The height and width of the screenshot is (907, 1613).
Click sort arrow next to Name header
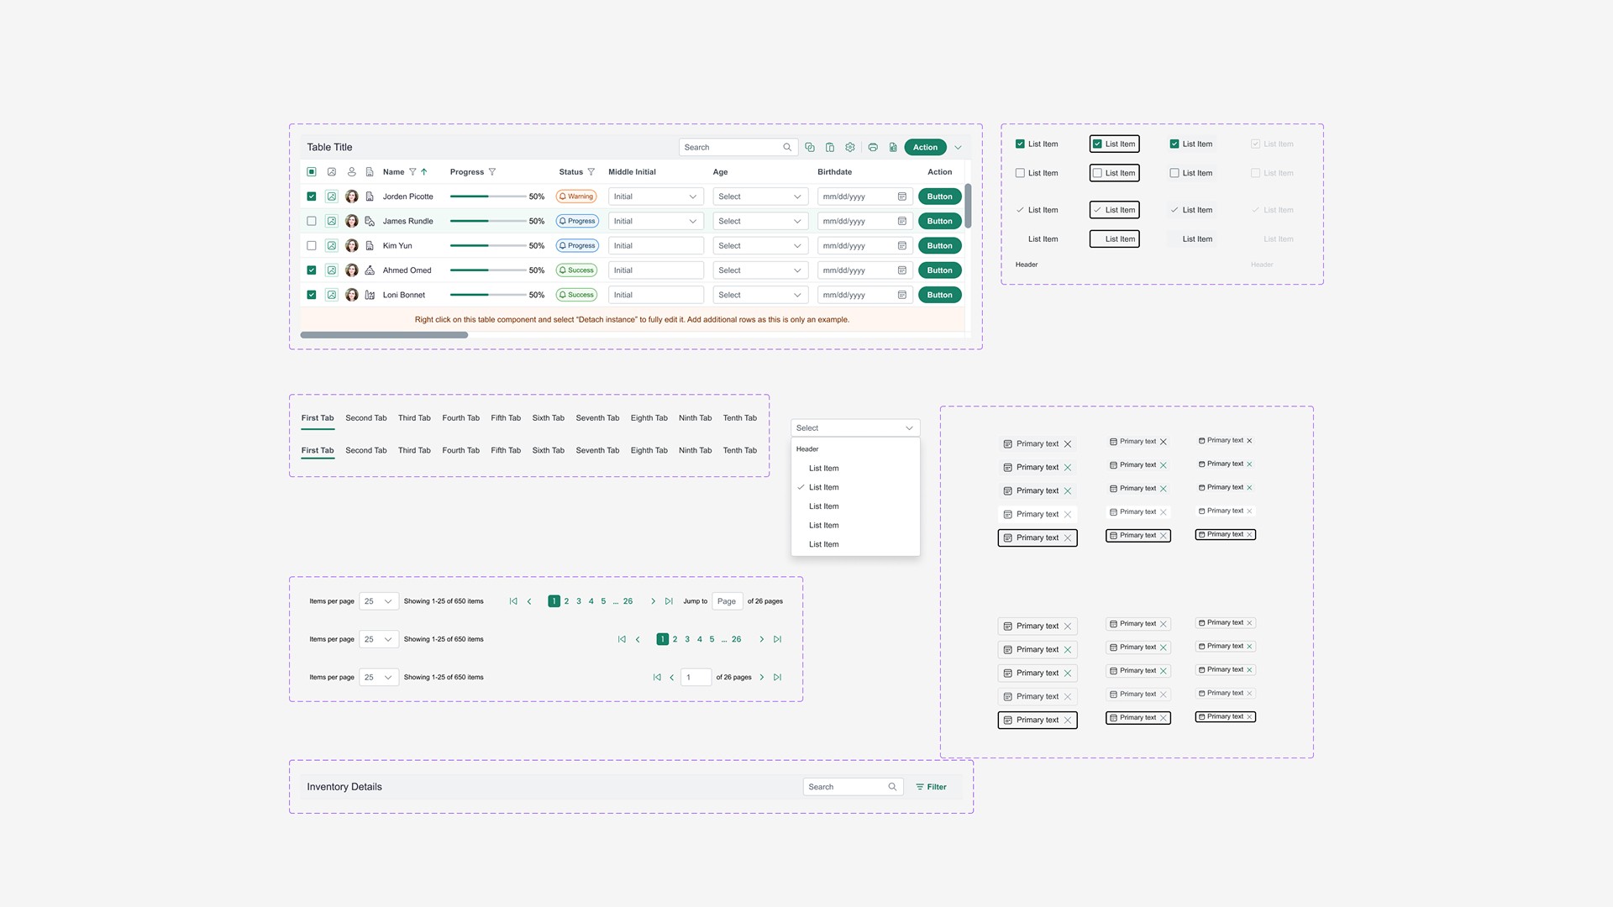click(424, 172)
